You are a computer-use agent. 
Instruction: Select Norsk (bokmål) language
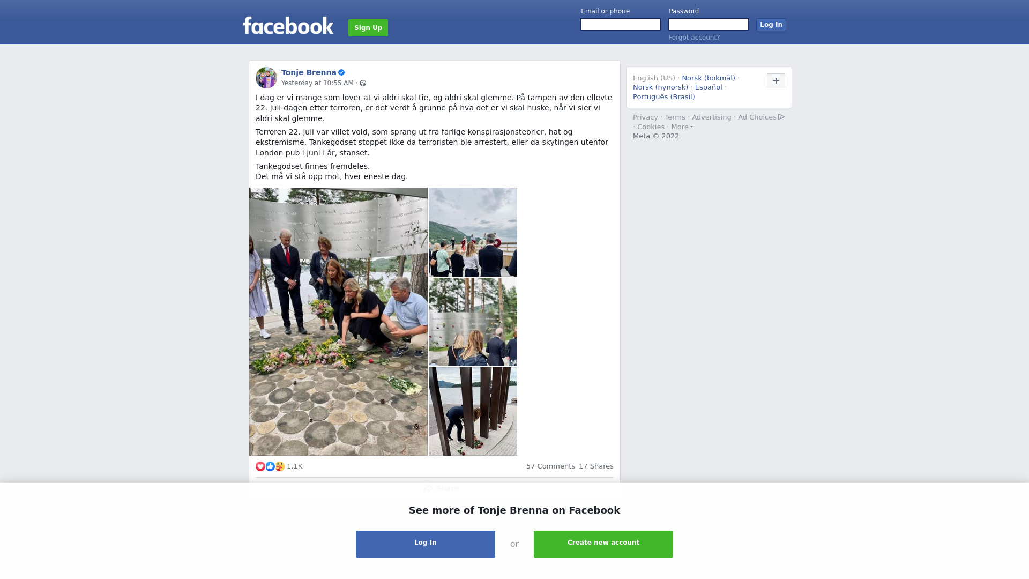click(709, 78)
